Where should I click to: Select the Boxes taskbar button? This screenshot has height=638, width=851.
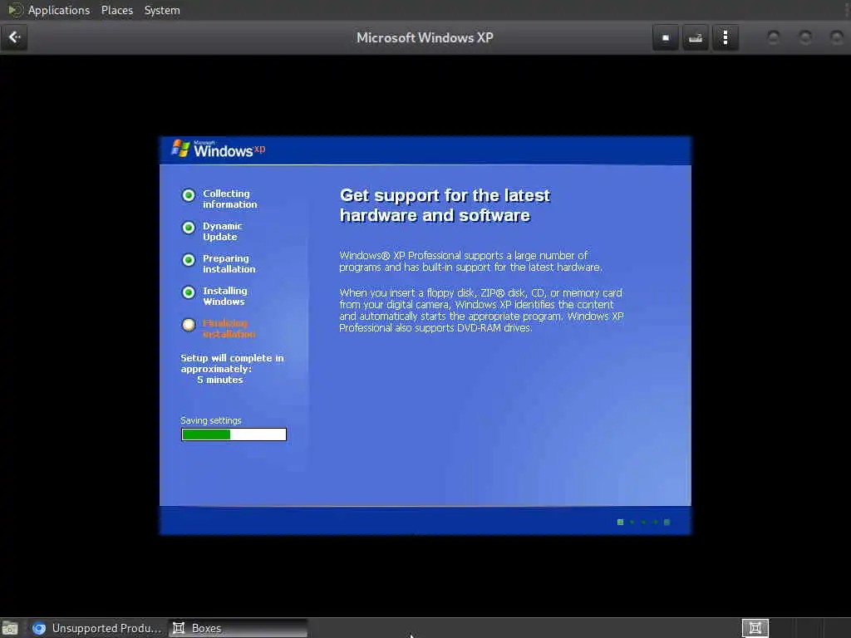tap(238, 628)
